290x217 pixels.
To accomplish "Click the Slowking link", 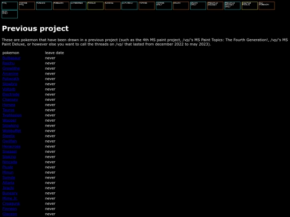I will point(11,125).
